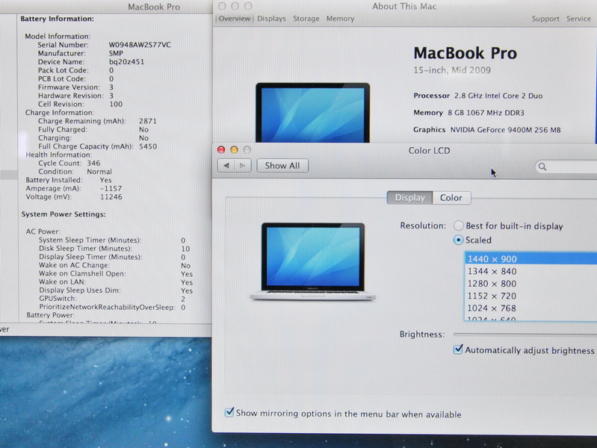
Task: Choose 1152 × 720 resolution
Action: [x=531, y=296]
